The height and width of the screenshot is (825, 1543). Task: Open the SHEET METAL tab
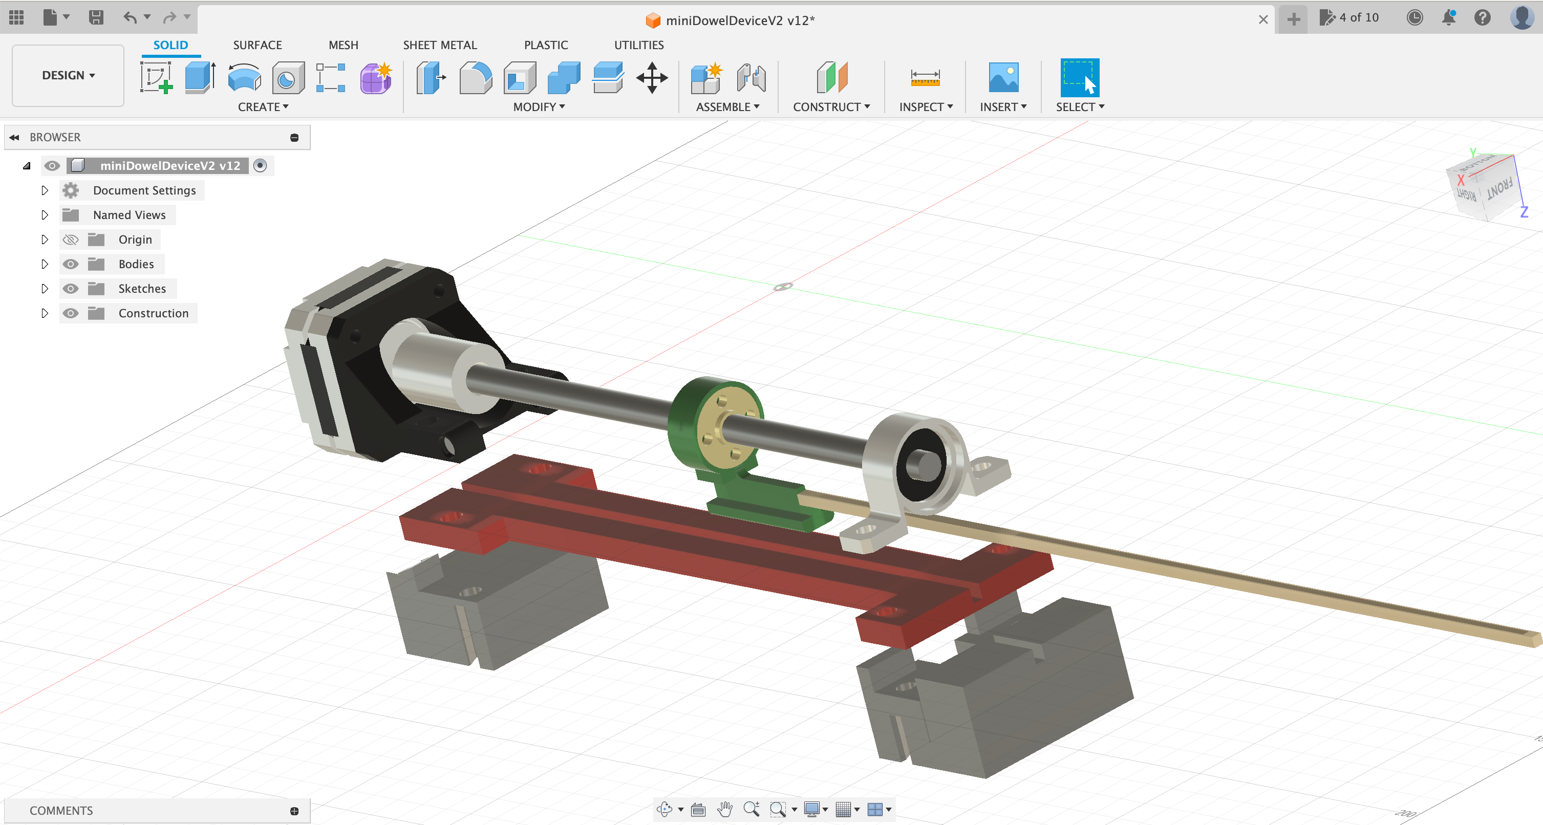pyautogui.click(x=440, y=45)
